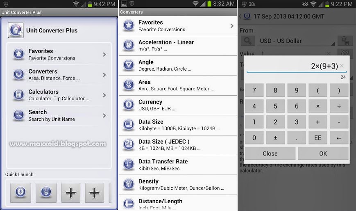Confirm calculation with OK button
Image resolution: width=356 pixels, height=211 pixels.
point(323,154)
